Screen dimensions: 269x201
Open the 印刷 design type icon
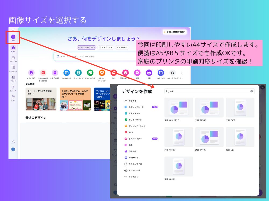(x=149, y=73)
